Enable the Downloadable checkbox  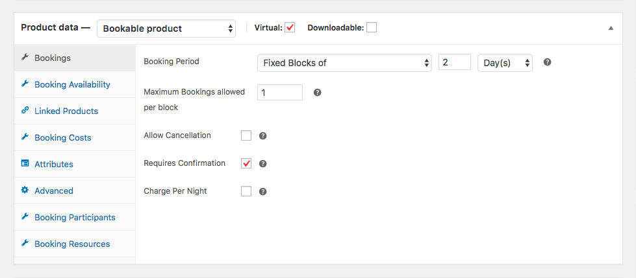click(372, 27)
